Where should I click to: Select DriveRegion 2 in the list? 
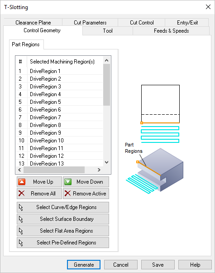(59, 79)
